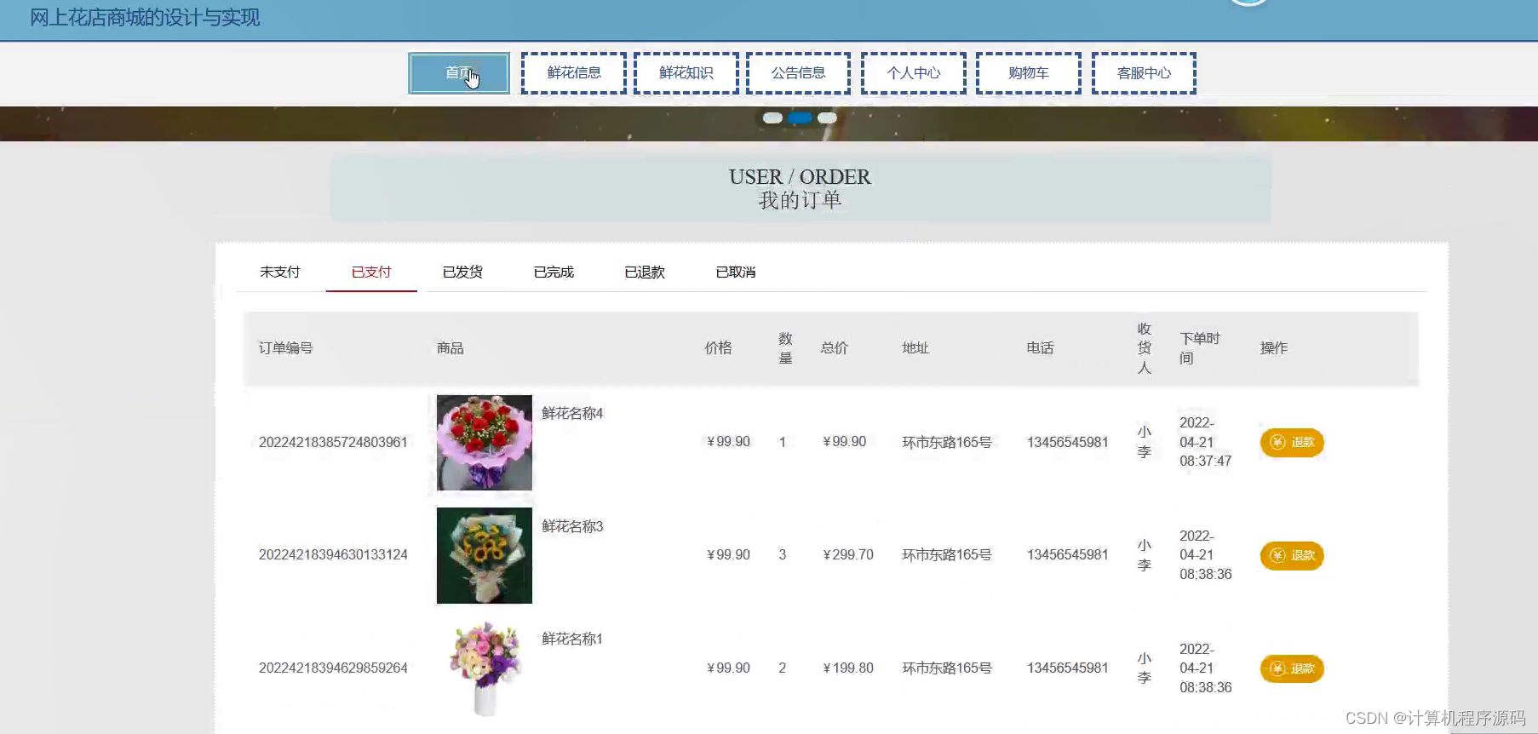Click order number 20224218385724803961
The width and height of the screenshot is (1538, 734).
click(333, 443)
